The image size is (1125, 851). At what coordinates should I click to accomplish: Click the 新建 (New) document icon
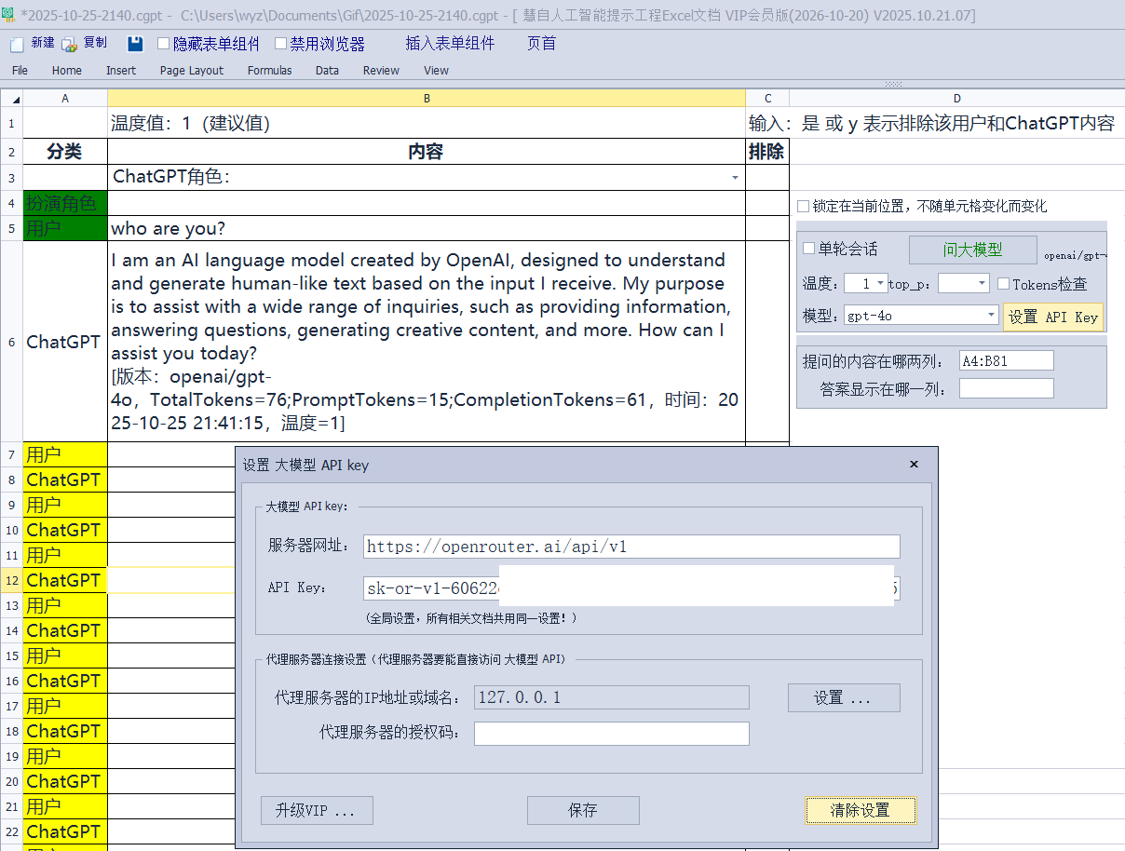(17, 45)
